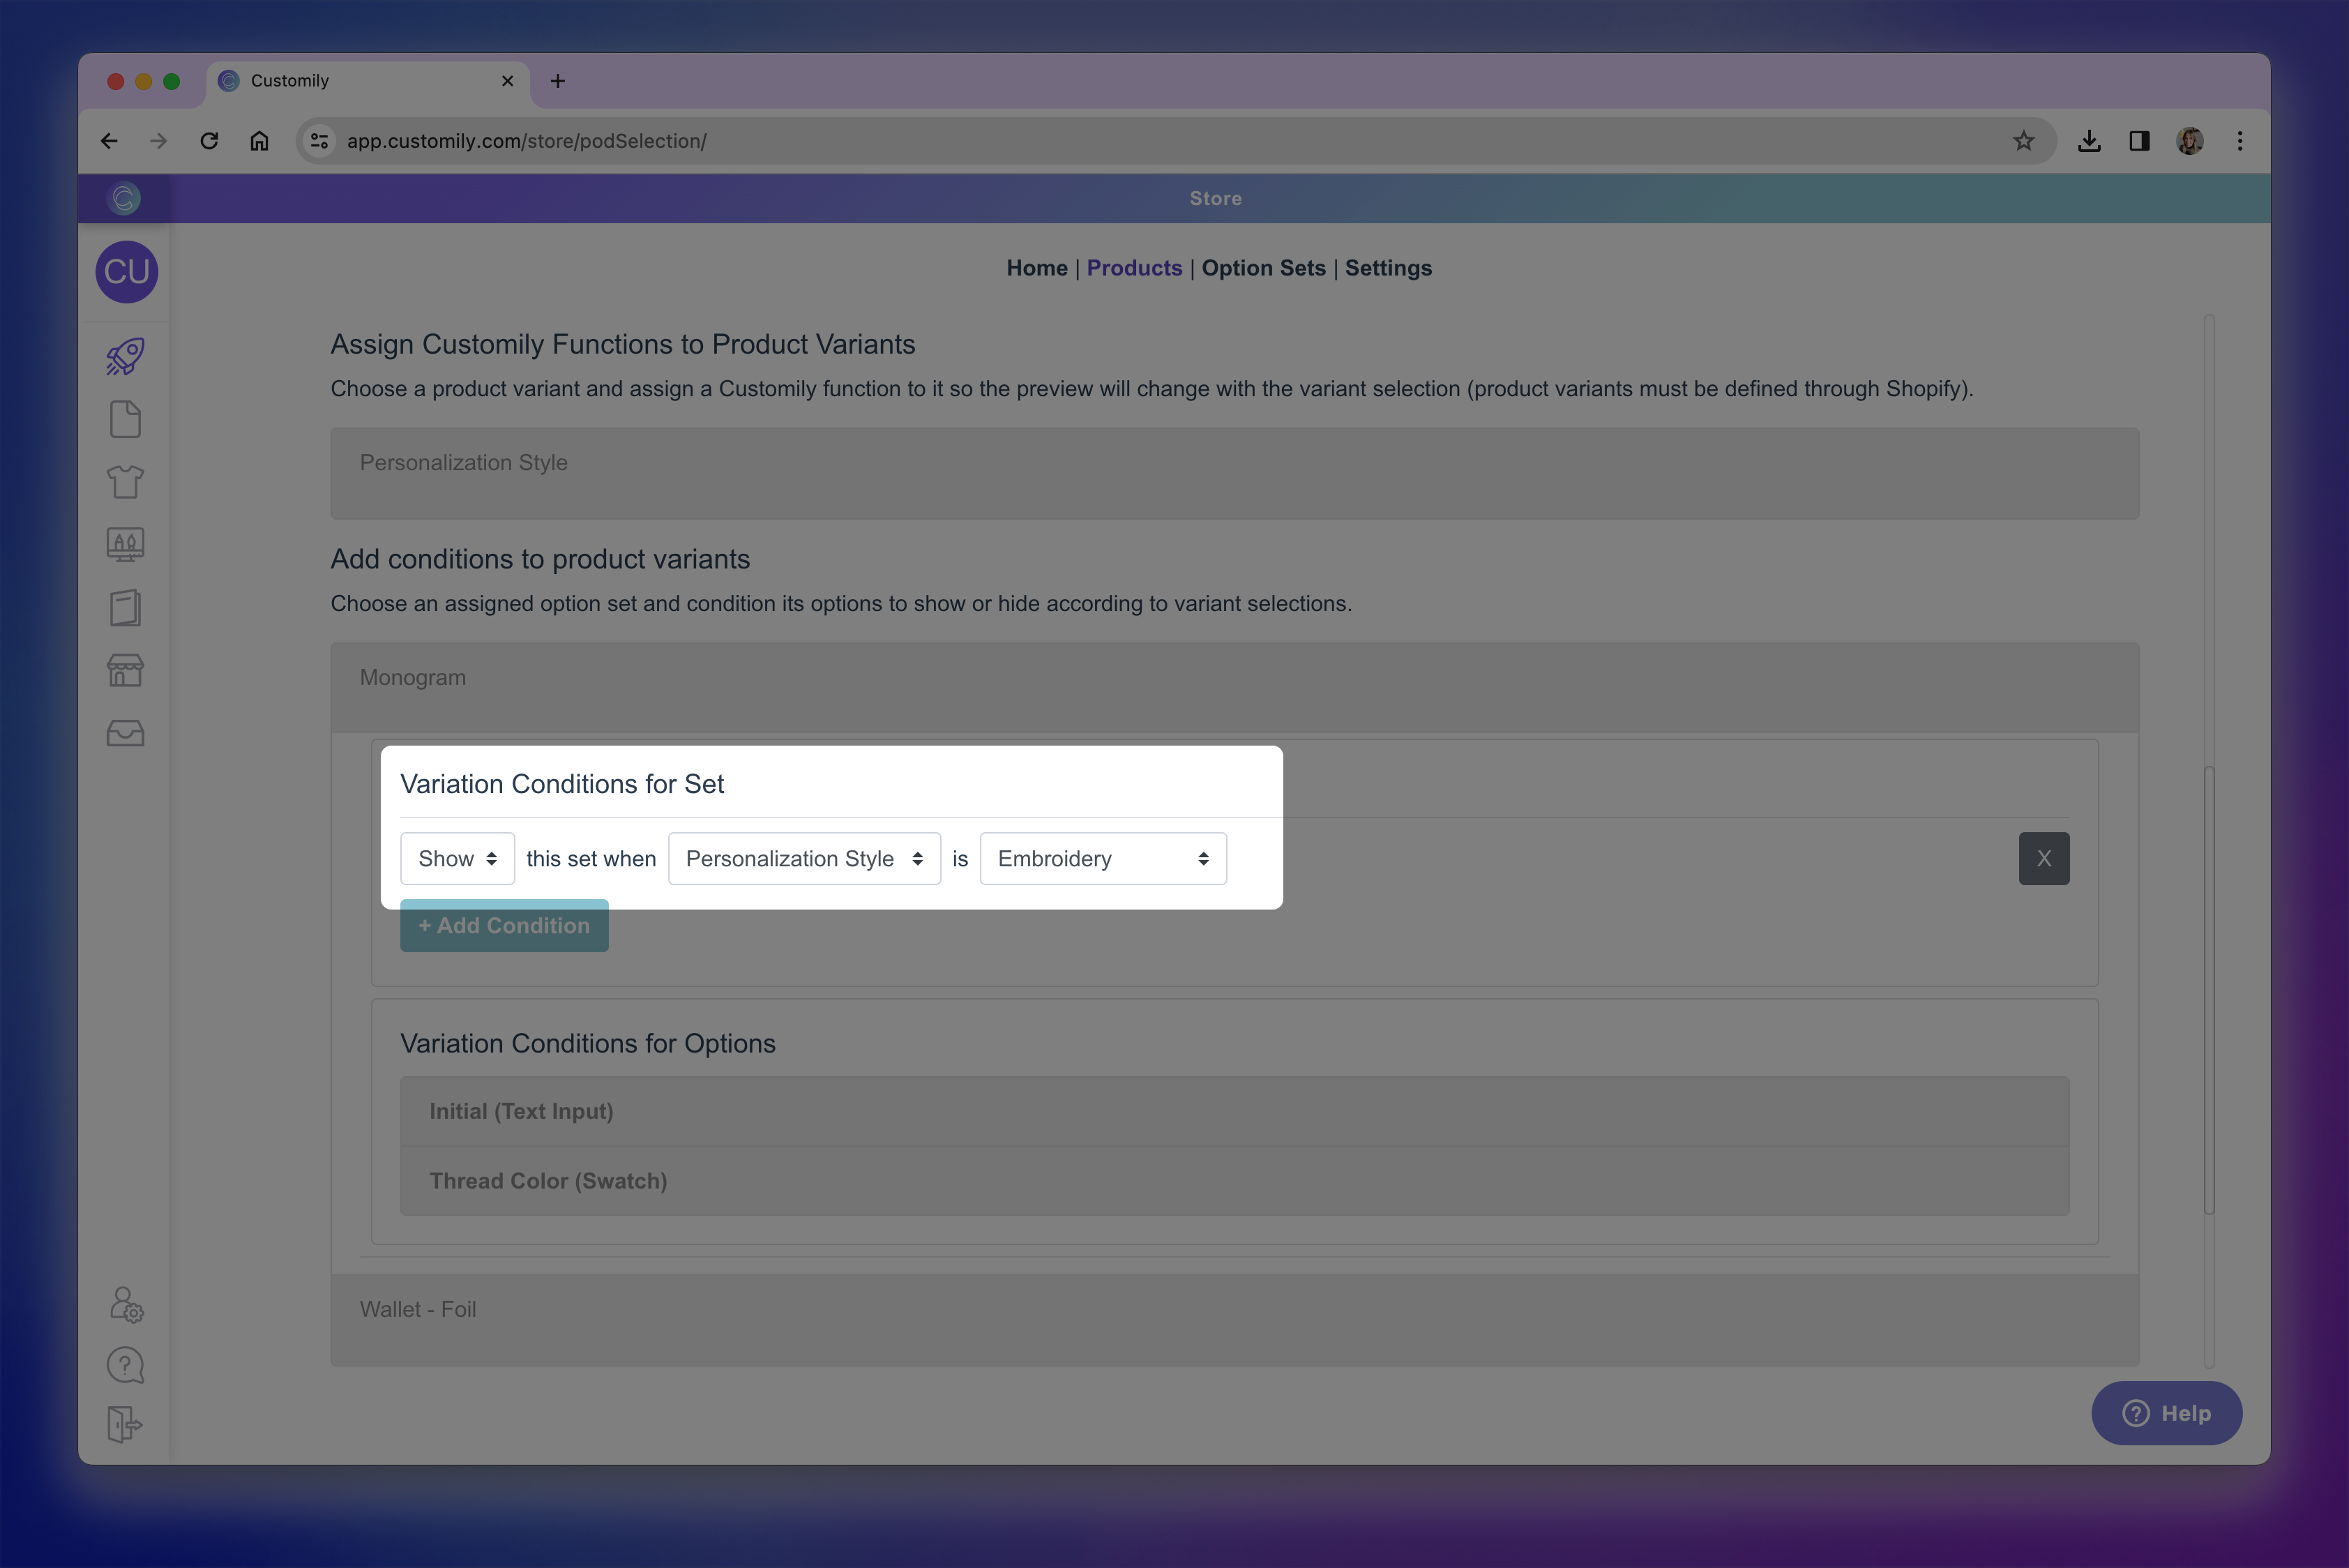Screen dimensions: 2349x1568
Task: Open the design editor monitor icon
Action: coord(125,545)
